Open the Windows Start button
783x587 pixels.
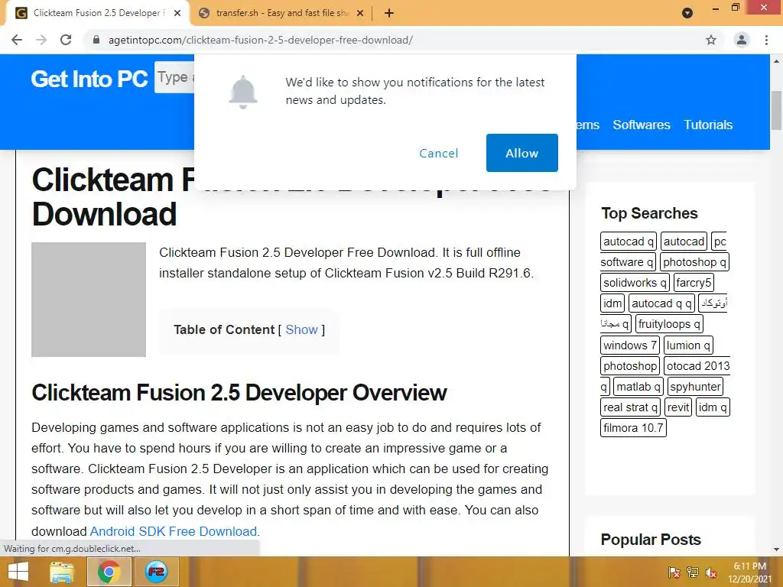coord(18,572)
